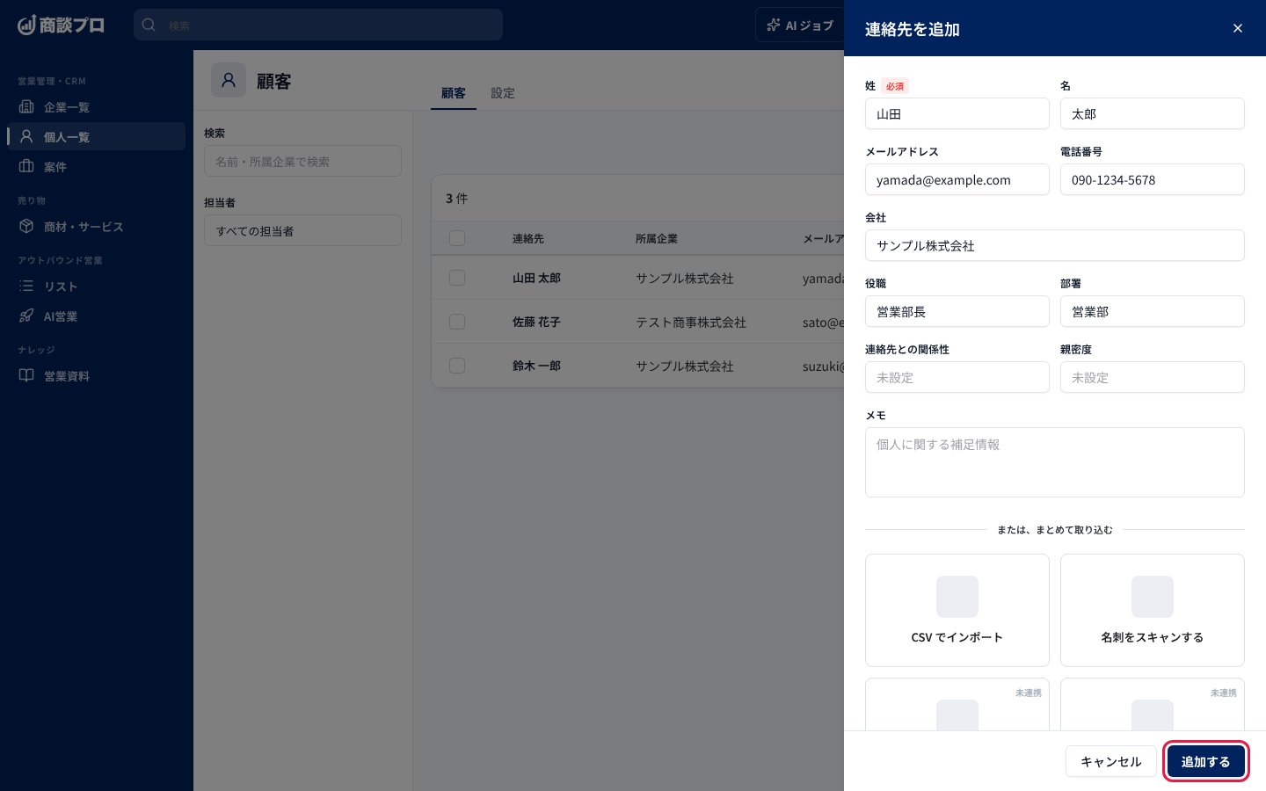Click the 商談プロ logo icon
The height and width of the screenshot is (791, 1266).
point(26,25)
